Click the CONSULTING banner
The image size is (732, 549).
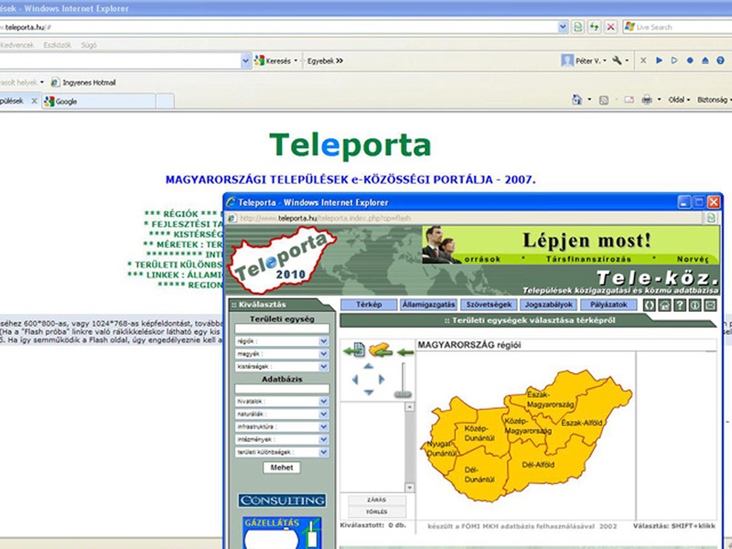(282, 501)
